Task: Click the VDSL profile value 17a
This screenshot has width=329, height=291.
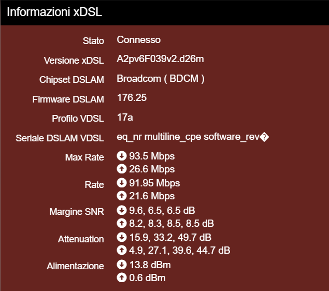Action: [x=125, y=118]
